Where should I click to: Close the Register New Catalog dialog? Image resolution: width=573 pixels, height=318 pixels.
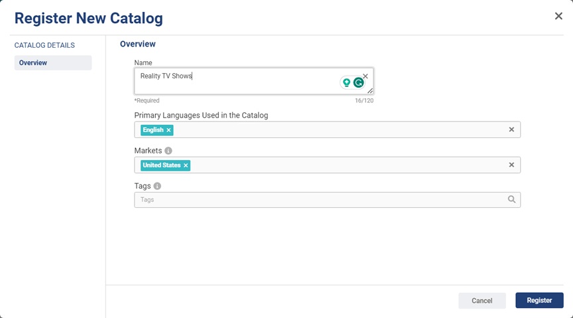(558, 16)
